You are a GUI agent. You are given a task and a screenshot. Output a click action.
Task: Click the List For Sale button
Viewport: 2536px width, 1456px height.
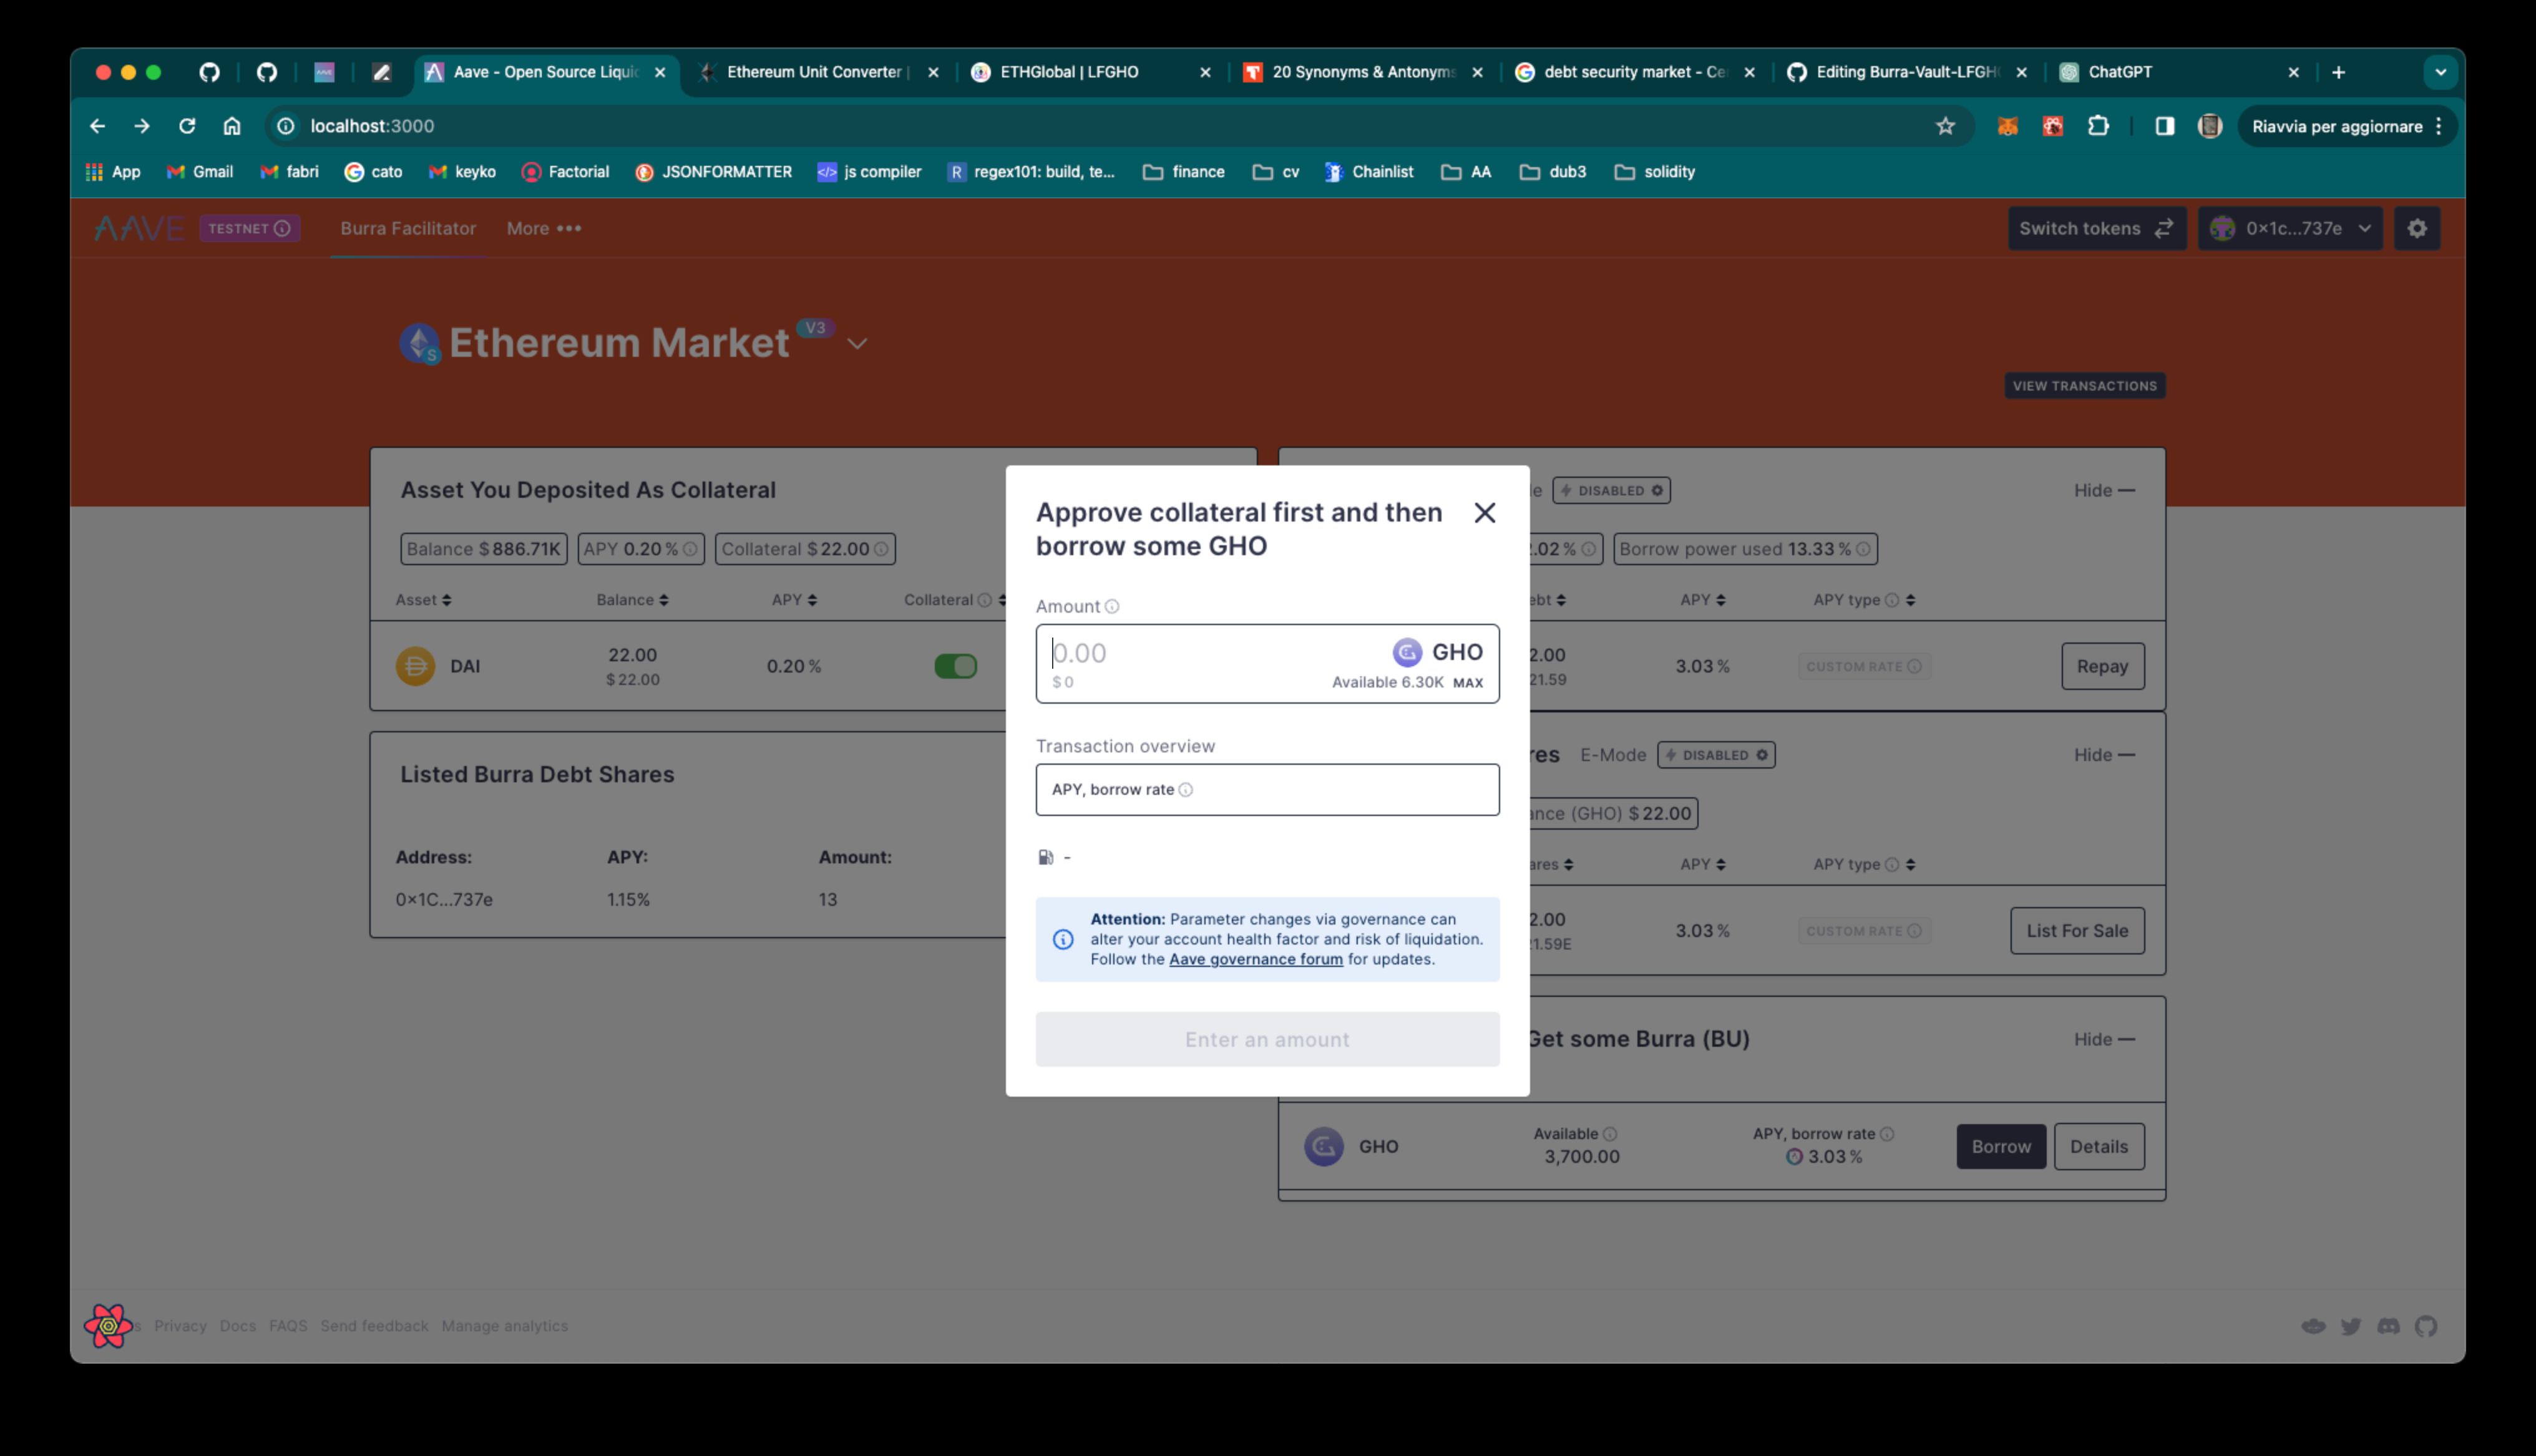2077,931
